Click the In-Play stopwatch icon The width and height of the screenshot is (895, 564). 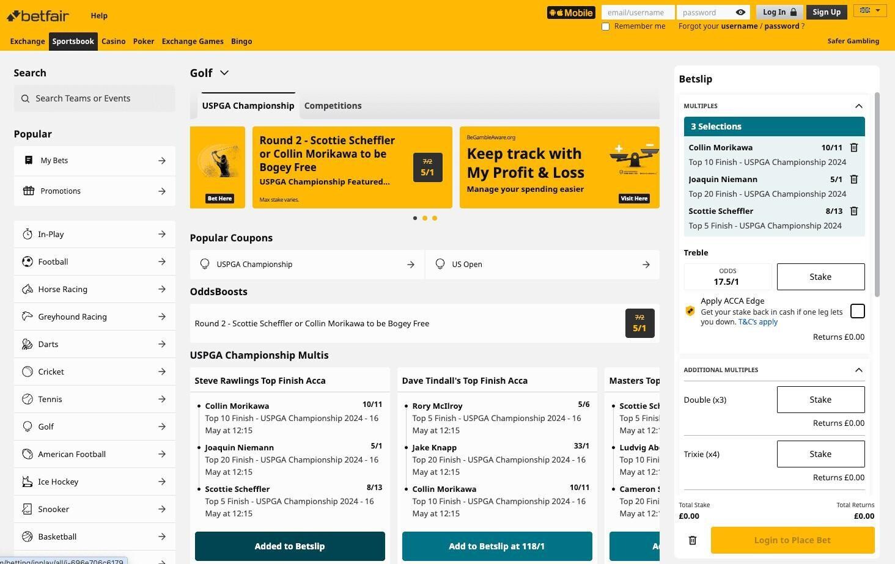tap(27, 234)
